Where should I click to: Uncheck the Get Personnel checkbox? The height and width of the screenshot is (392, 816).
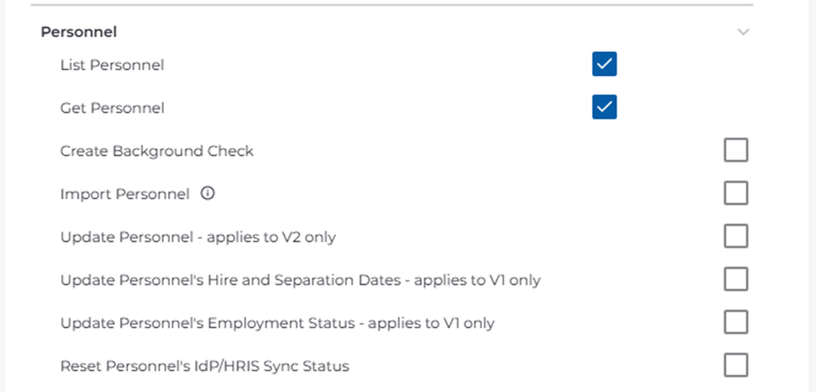(x=604, y=107)
